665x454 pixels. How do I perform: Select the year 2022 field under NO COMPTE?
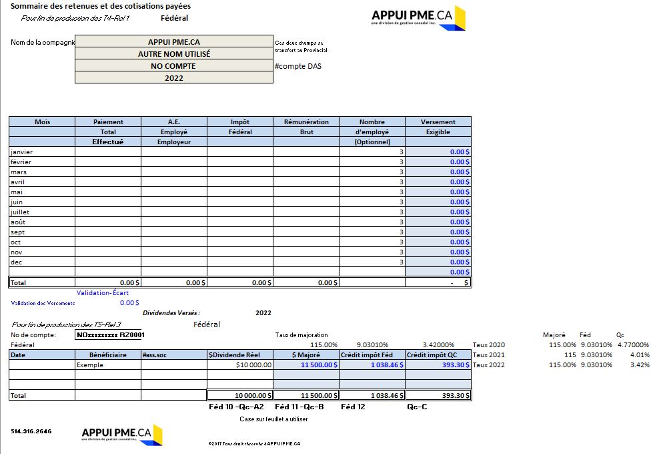(174, 77)
